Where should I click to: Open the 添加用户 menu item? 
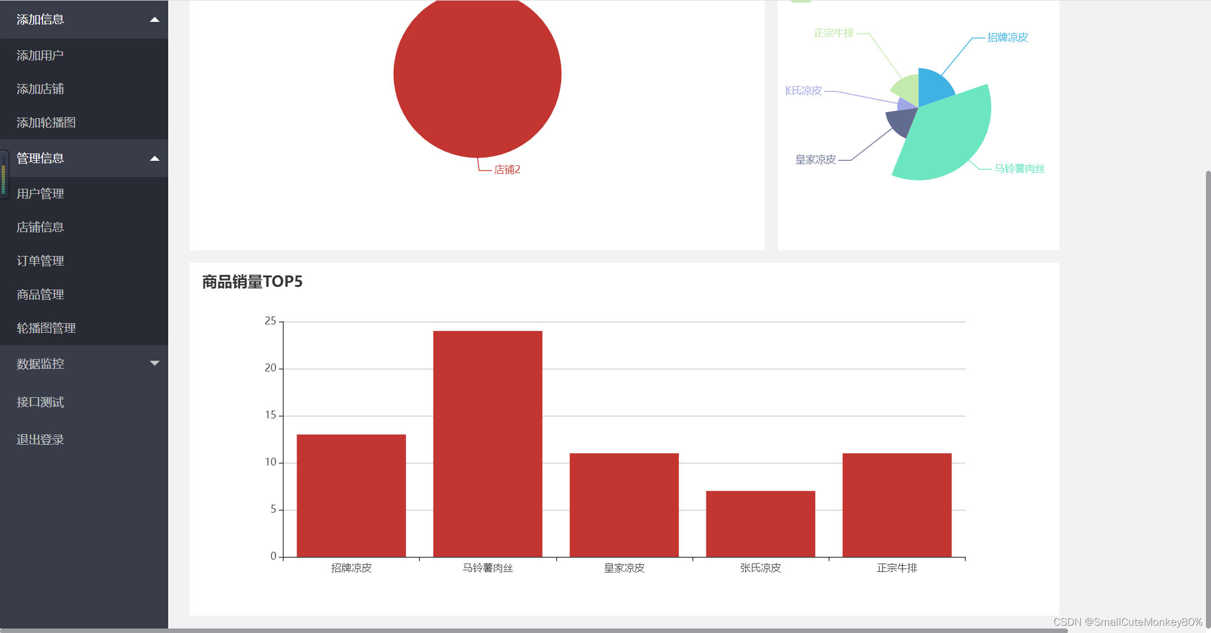tap(84, 55)
